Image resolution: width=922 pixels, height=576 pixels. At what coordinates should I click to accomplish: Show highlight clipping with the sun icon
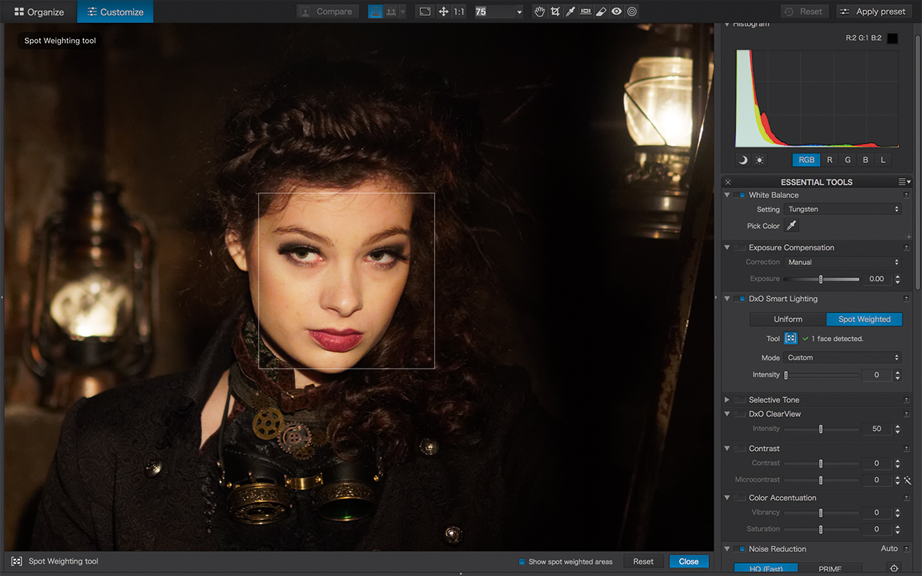(x=760, y=160)
